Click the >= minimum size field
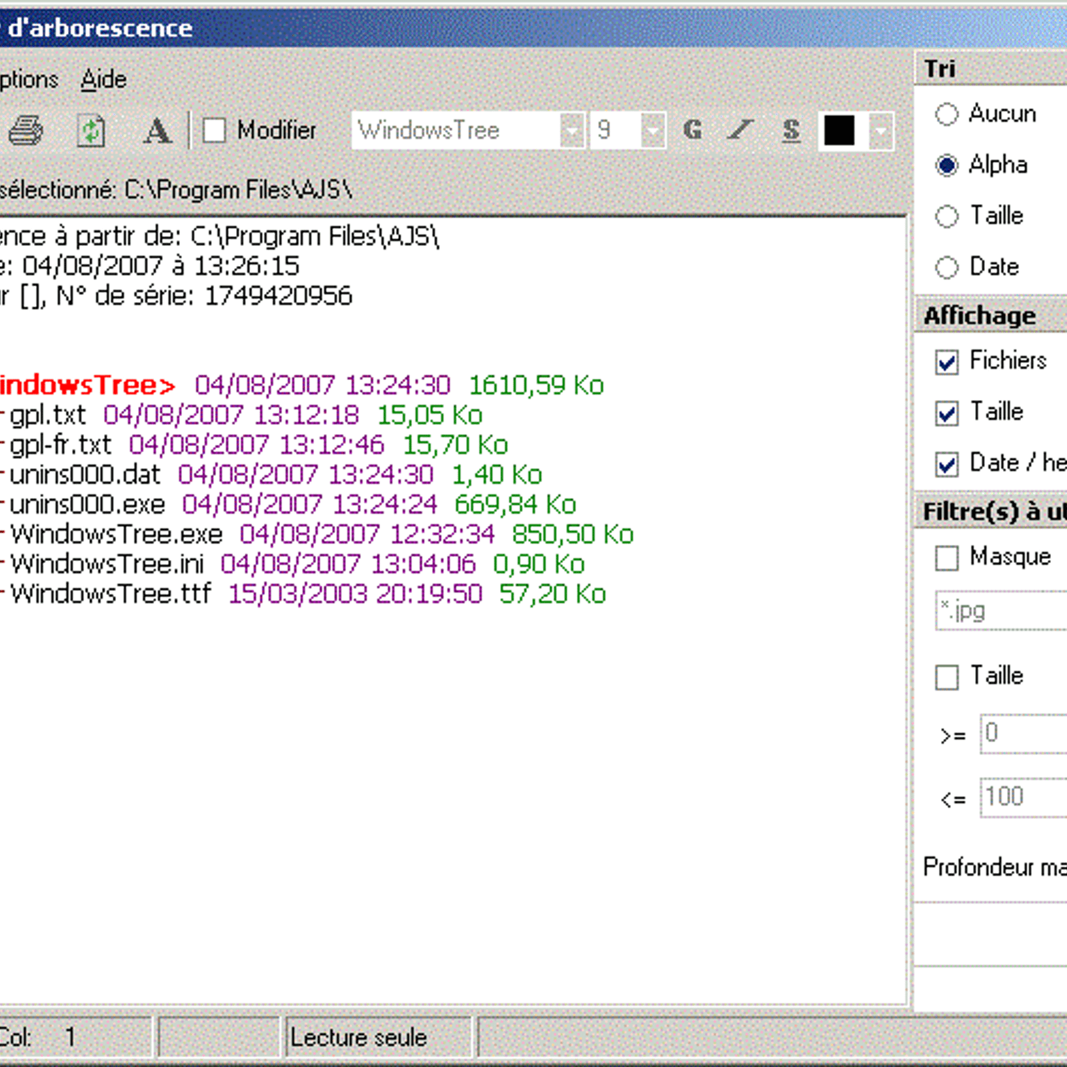Screen dimensions: 1067x1067 coord(1024,734)
